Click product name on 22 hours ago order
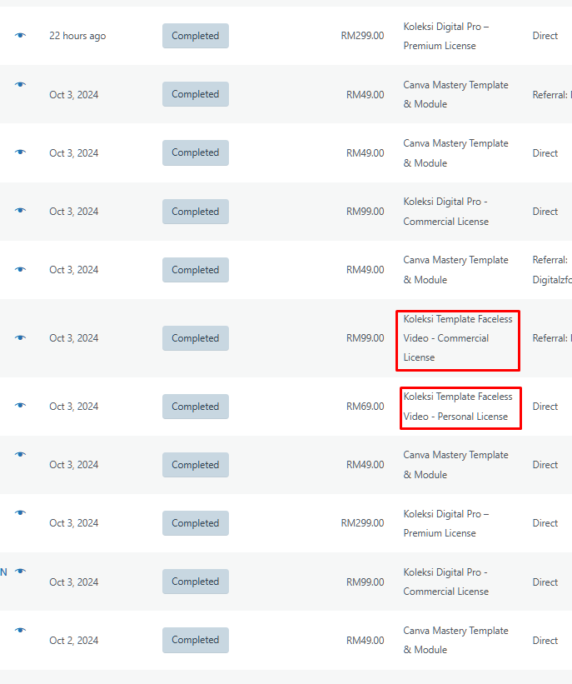Viewport: 572px width, 684px height. 445,36
